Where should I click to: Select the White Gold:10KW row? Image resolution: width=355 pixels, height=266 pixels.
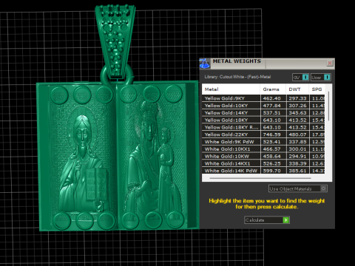(x=263, y=156)
